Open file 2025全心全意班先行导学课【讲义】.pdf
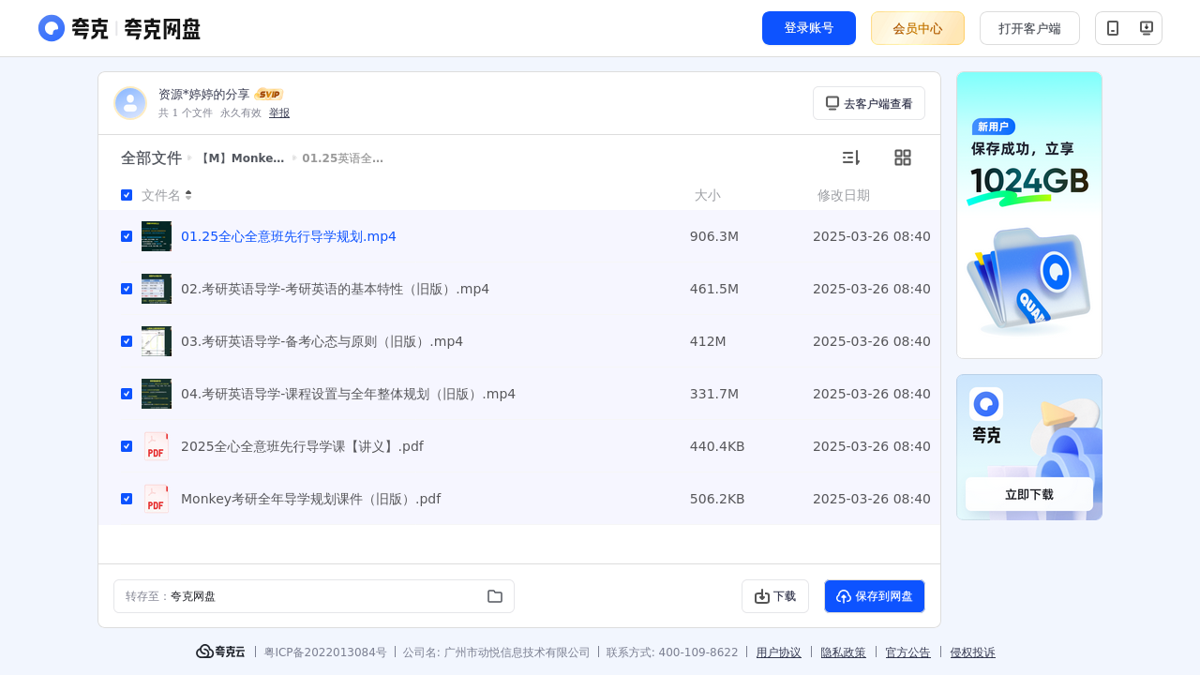 point(302,446)
